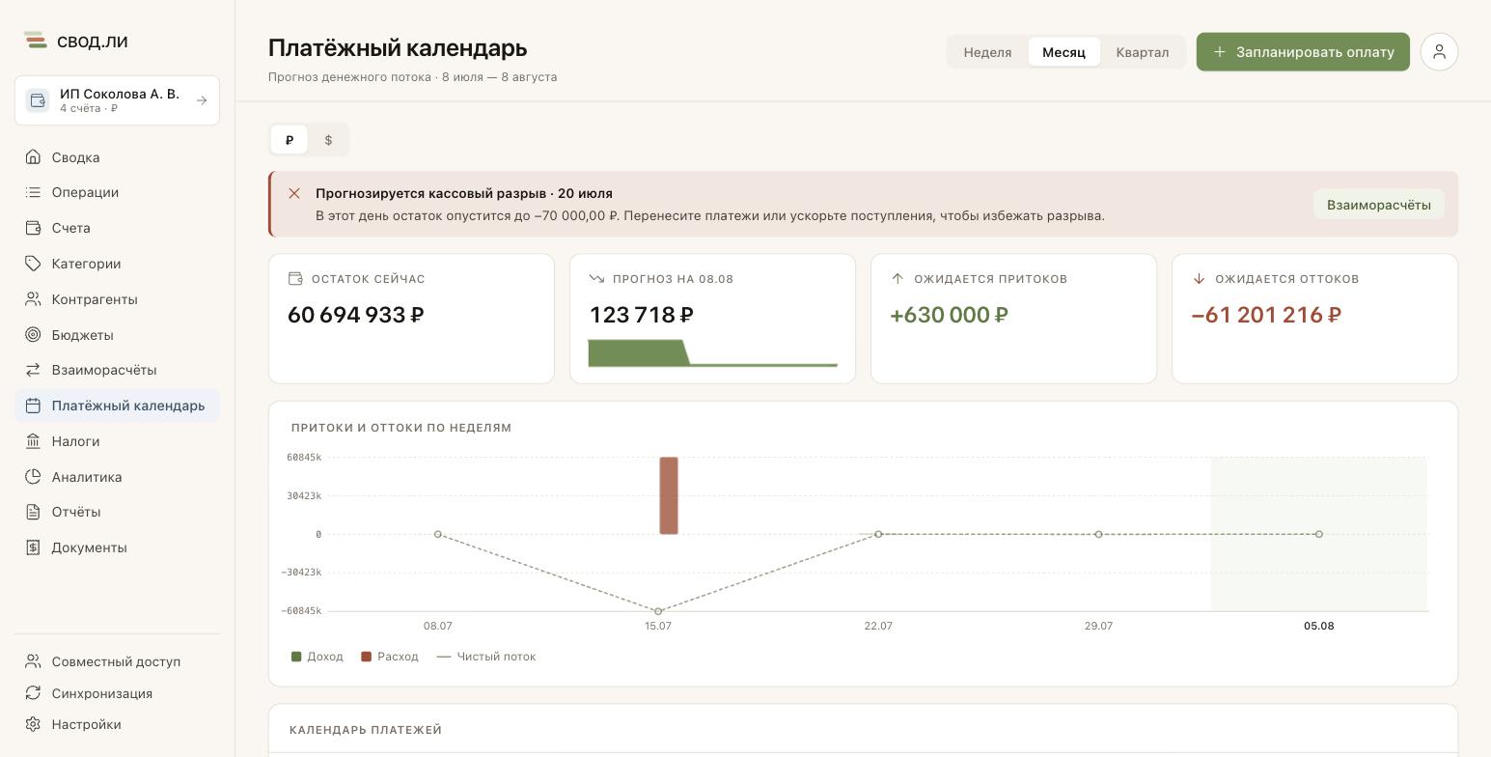Click the Доход green legend swatch
The image size is (1491, 757).
[296, 657]
